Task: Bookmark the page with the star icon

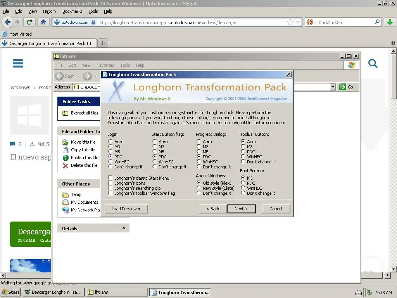Action: click(x=290, y=22)
